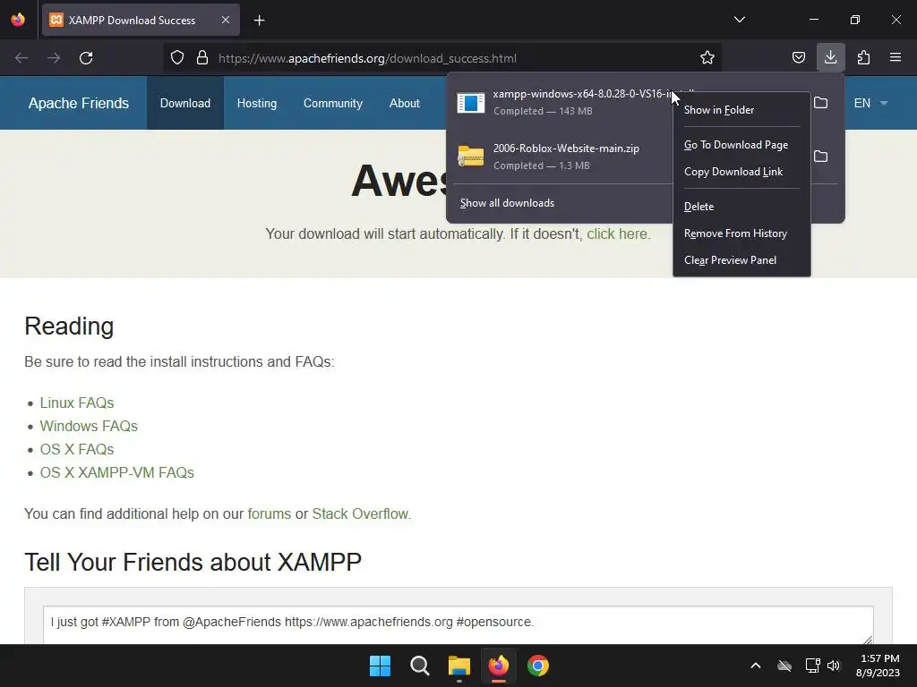Screen dimensions: 917x687
Task: Visit the forums link
Action: pos(269,514)
